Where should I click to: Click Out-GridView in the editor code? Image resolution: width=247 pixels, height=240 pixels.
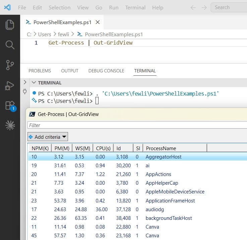point(113,43)
